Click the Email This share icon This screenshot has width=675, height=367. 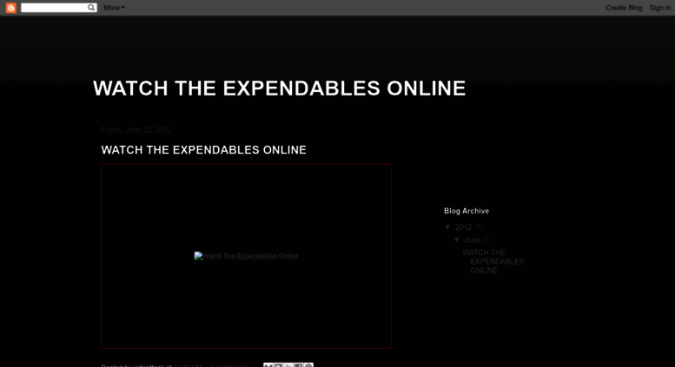pos(268,365)
